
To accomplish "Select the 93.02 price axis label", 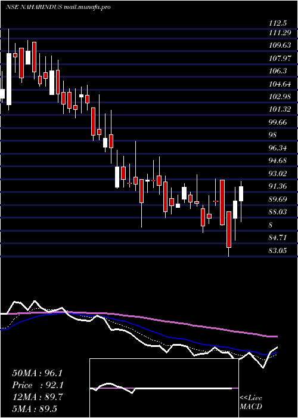I will coord(278,173).
